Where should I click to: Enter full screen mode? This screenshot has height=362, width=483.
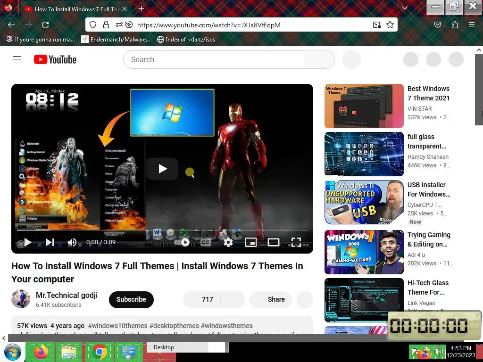tap(296, 242)
